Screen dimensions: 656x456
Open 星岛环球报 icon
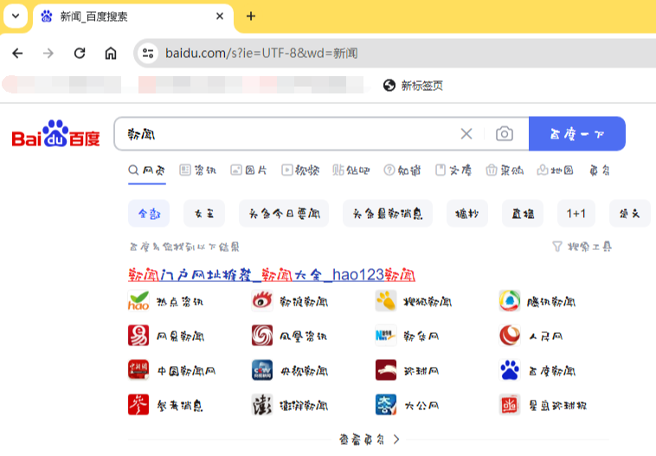pyautogui.click(x=510, y=405)
